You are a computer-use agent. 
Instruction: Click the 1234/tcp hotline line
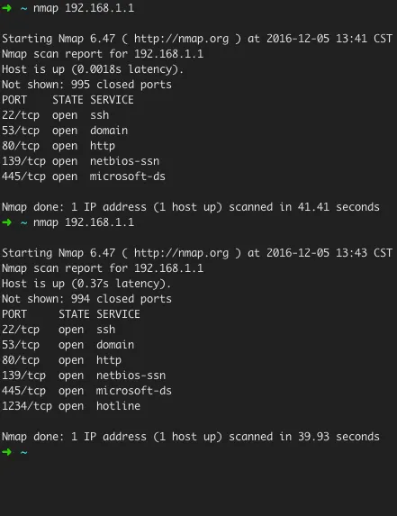tap(71, 406)
